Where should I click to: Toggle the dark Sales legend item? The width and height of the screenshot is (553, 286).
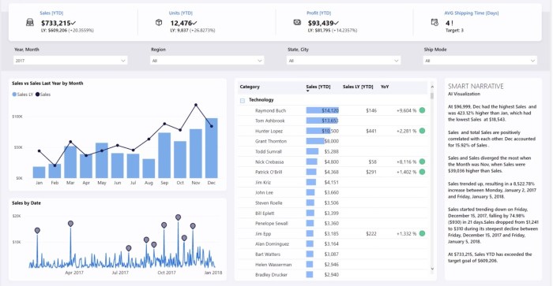(43, 95)
